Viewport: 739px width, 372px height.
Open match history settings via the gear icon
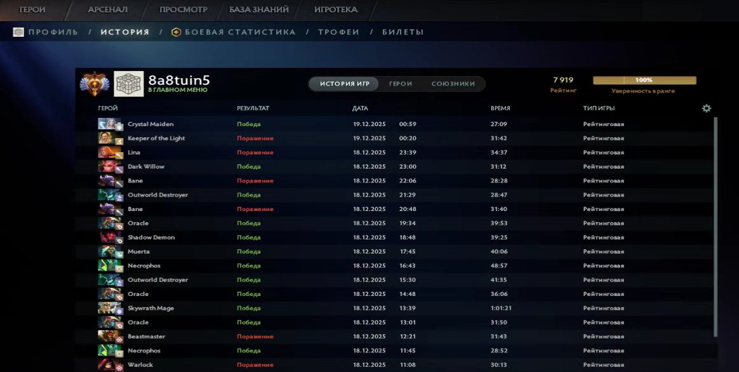point(706,108)
